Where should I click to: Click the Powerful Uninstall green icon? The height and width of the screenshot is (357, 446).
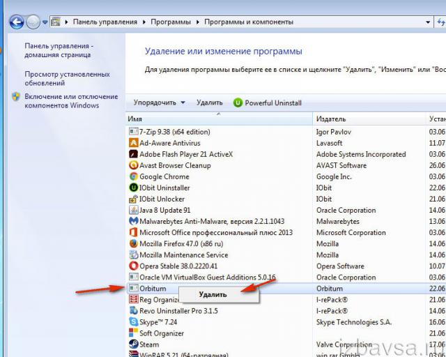coord(238,102)
